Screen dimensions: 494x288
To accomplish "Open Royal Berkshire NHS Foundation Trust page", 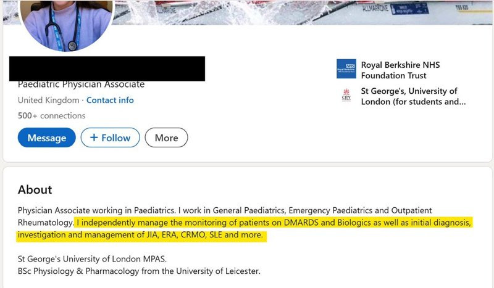I will point(400,70).
